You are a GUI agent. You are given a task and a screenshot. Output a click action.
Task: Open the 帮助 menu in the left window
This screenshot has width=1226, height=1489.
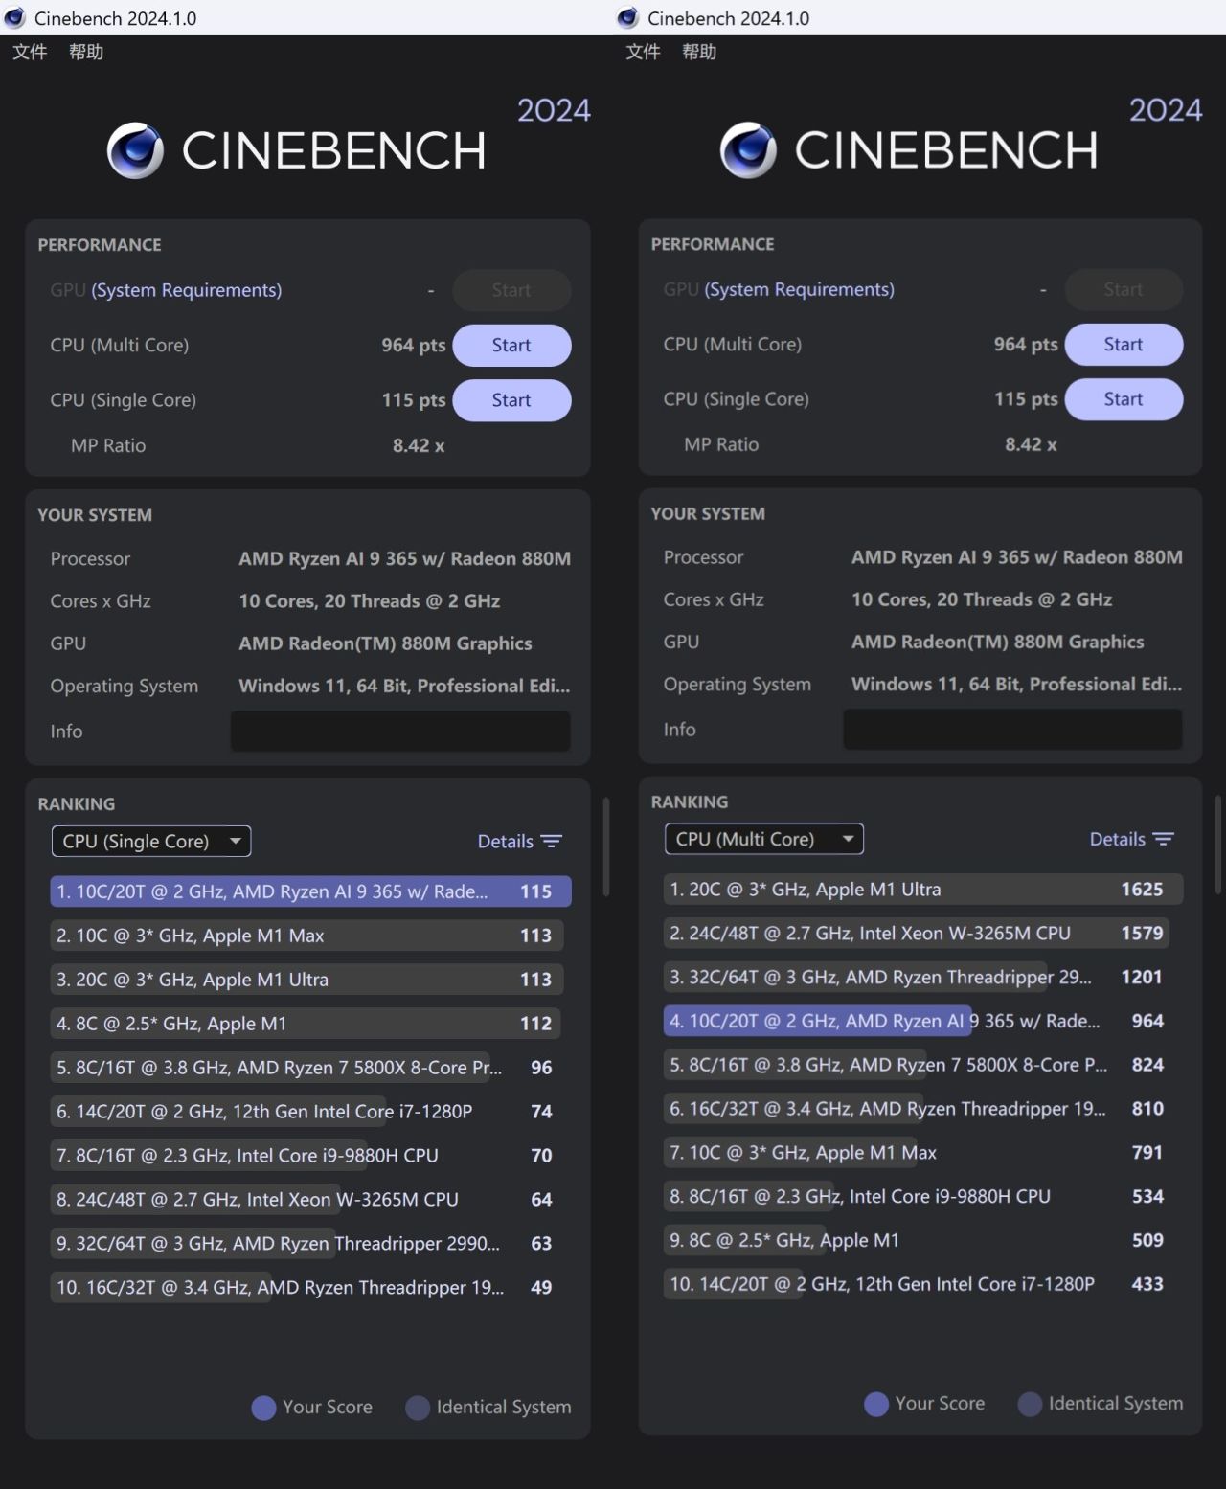[x=86, y=52]
